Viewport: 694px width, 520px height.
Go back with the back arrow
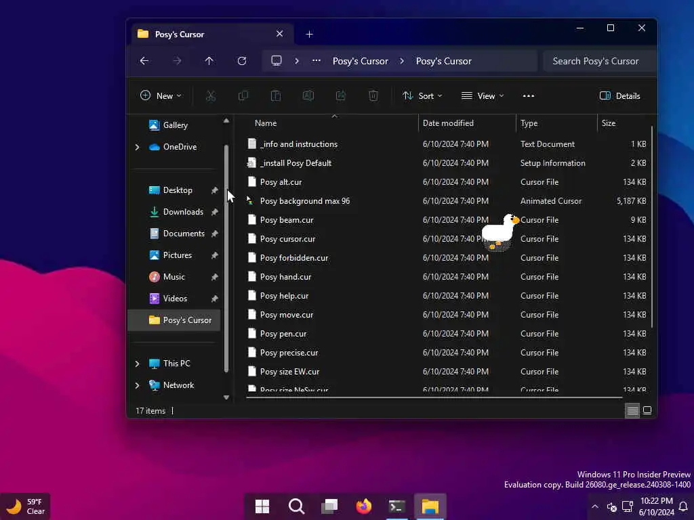pos(144,61)
